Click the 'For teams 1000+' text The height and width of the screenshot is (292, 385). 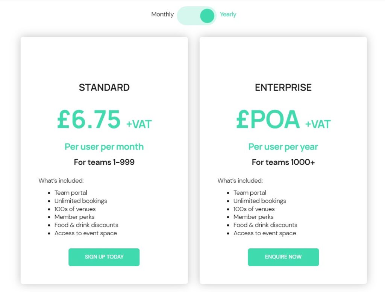283,162
